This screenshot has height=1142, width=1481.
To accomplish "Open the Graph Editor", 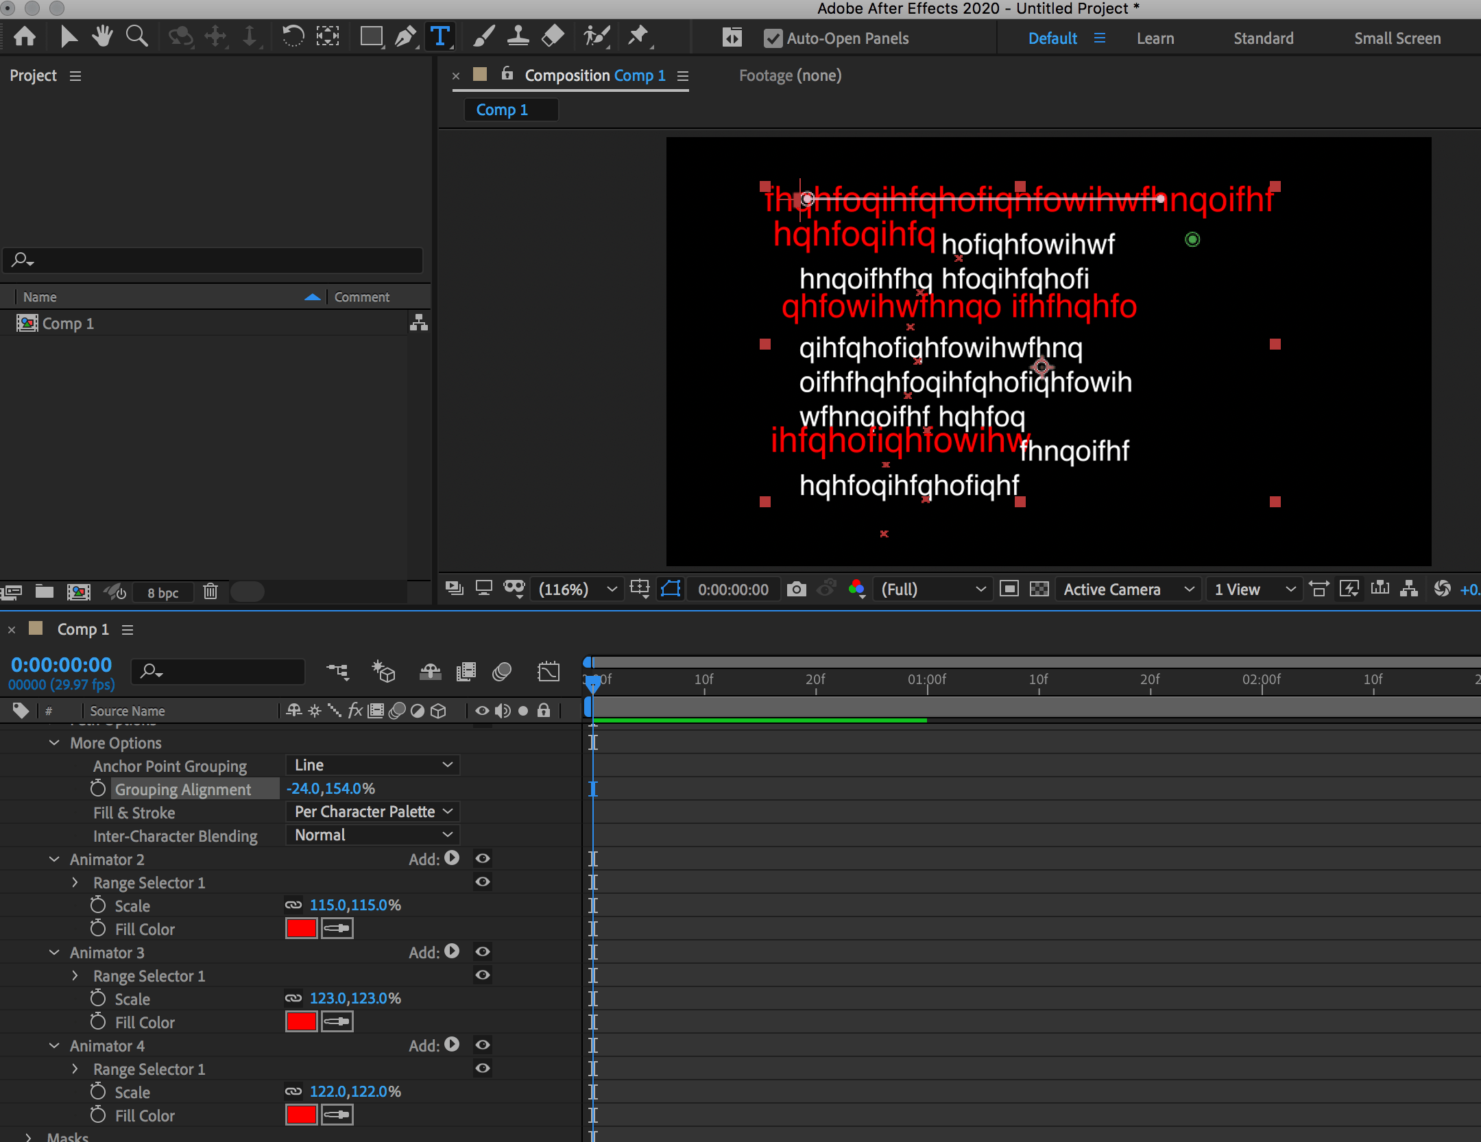I will coord(549,672).
